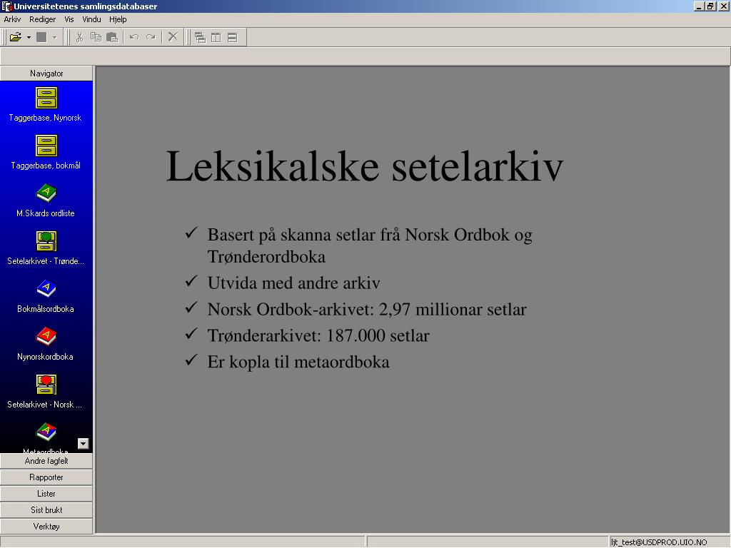Screen dimensions: 731x548
Task: Click the Tile windows vertically icon
Action: point(216,38)
